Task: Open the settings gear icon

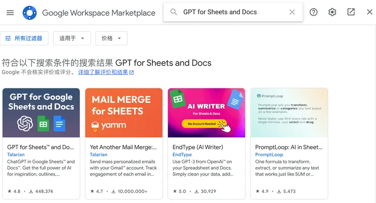Action: point(332,12)
